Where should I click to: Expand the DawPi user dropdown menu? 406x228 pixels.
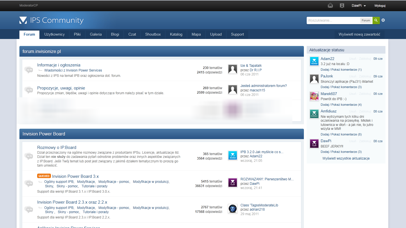359,6
